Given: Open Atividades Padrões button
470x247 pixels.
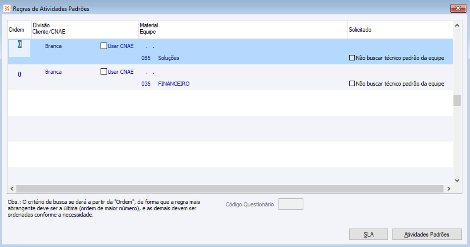Looking at the screenshot, I should point(427,234).
